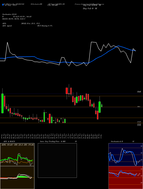Viewport: 143px width, 189px height.
Task: Click the 'BUY Slowing @ 1%' signal text
Action: (x=45, y=26)
